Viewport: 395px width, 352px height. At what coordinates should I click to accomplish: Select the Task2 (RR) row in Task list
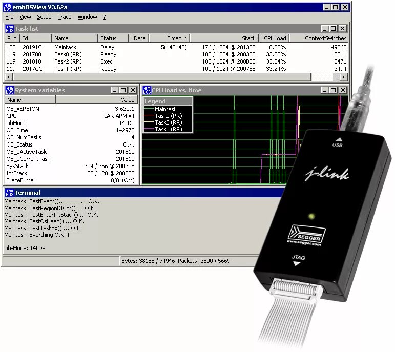pos(176,61)
